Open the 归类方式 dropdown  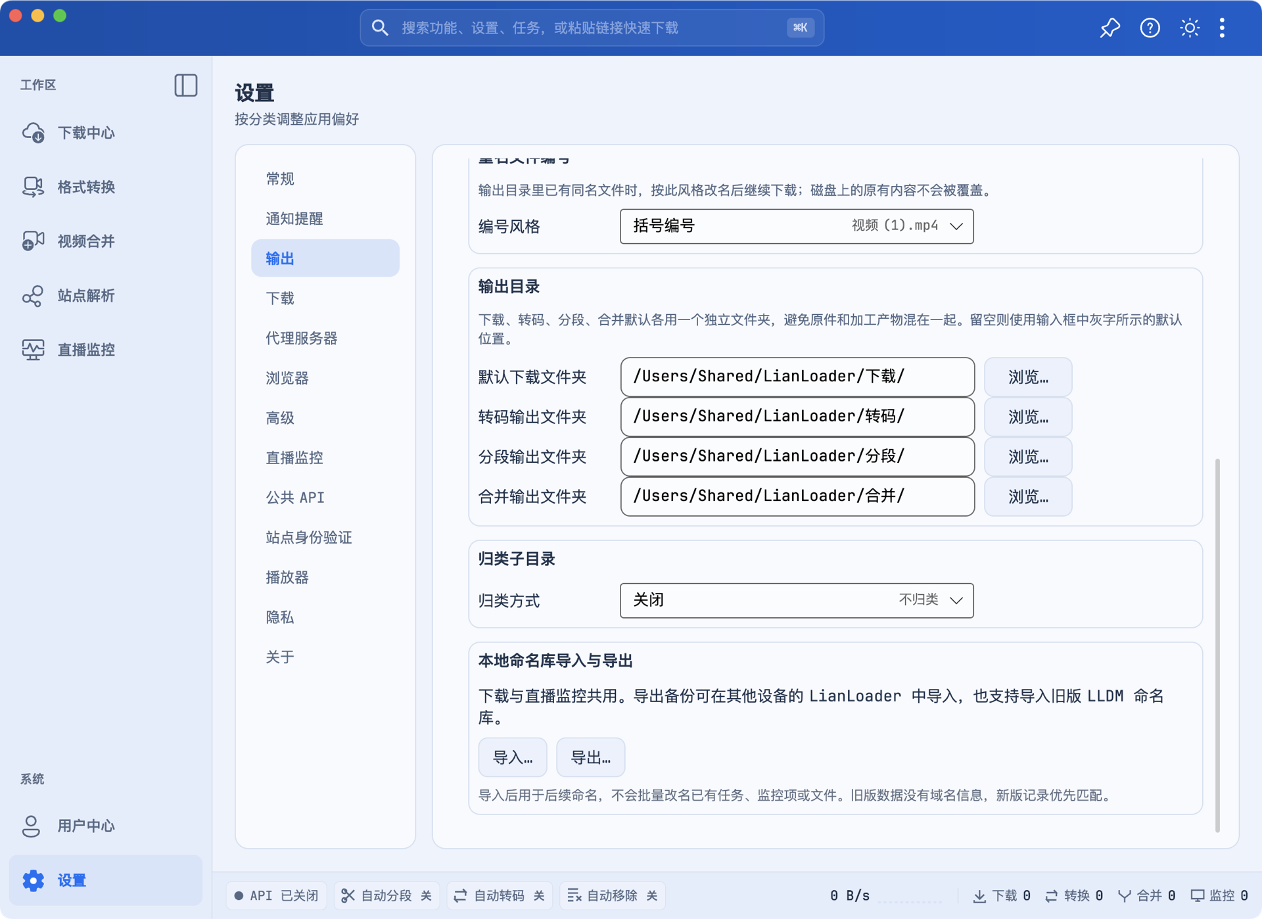797,600
